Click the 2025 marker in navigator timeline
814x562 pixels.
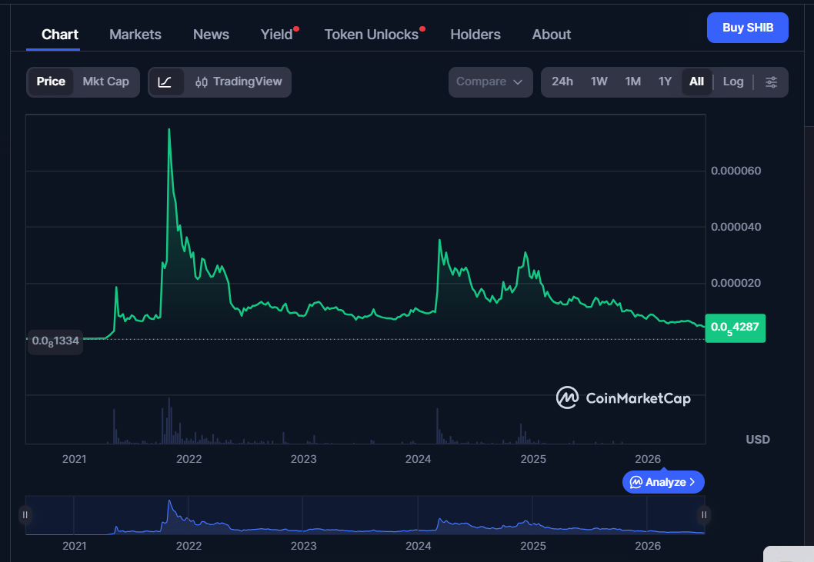point(532,546)
